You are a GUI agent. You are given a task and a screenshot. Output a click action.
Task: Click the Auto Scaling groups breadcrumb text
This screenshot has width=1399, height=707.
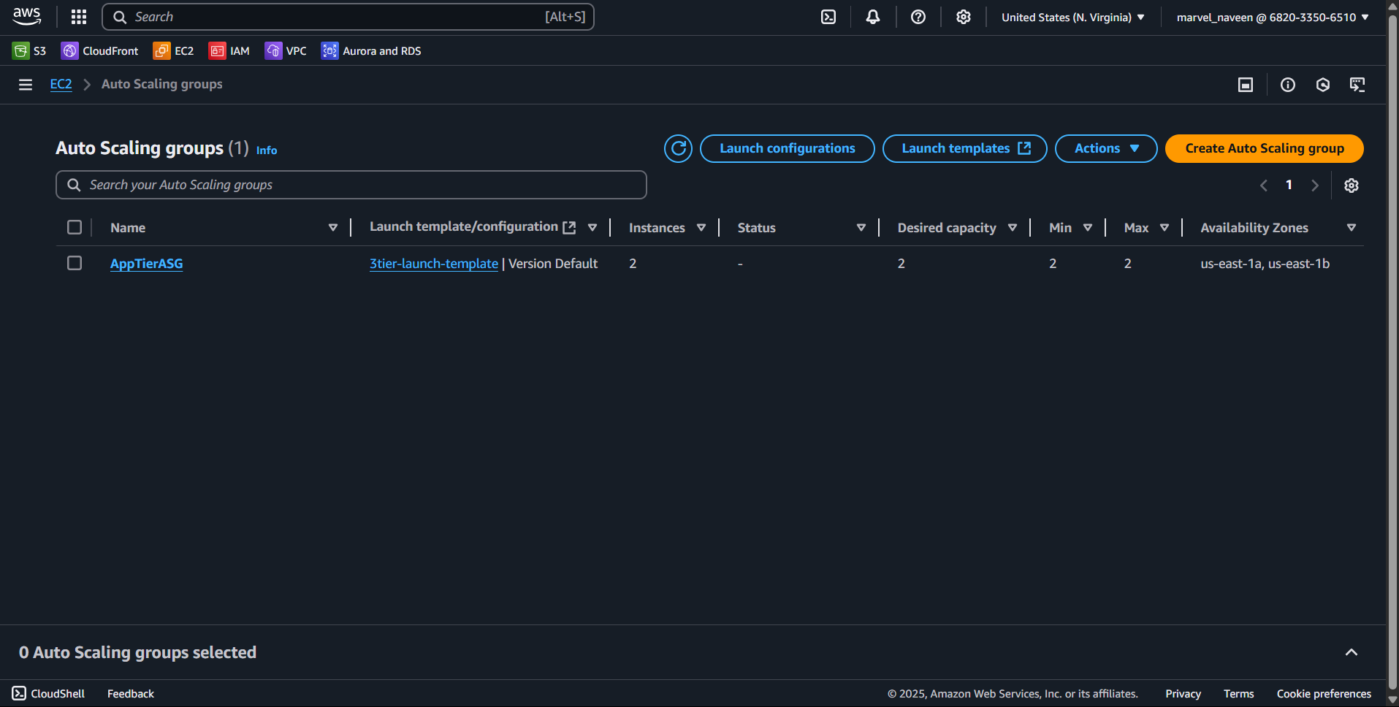(162, 84)
